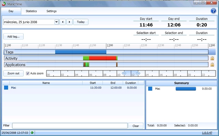Viewport: 219px width, 136px height.
Task: Click the Today button
Action: coord(81,22)
